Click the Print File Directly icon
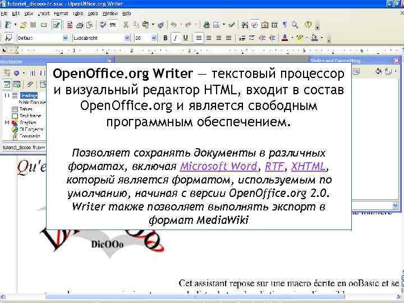Viewport: 404px width, 303px height. click(x=80, y=25)
